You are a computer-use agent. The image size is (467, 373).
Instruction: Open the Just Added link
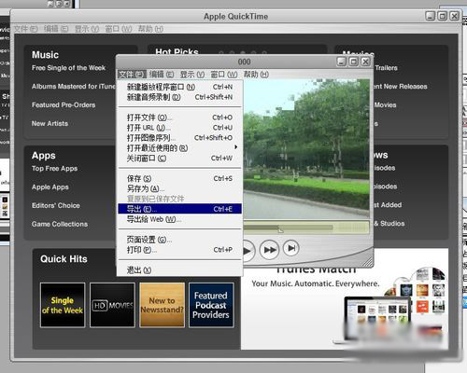point(388,205)
